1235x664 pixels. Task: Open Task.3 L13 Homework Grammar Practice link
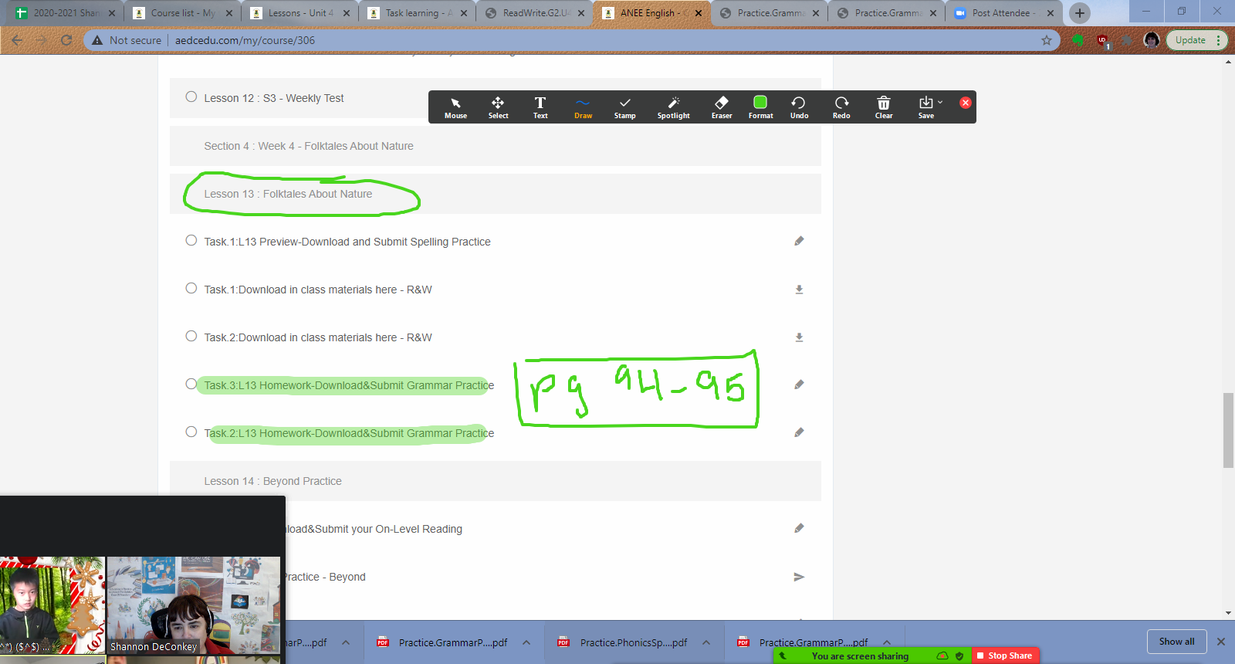(349, 385)
